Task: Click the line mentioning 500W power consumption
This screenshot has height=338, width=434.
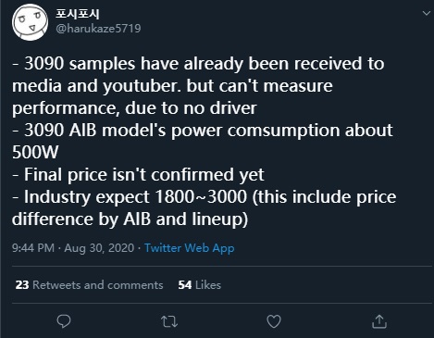Action: click(203, 141)
